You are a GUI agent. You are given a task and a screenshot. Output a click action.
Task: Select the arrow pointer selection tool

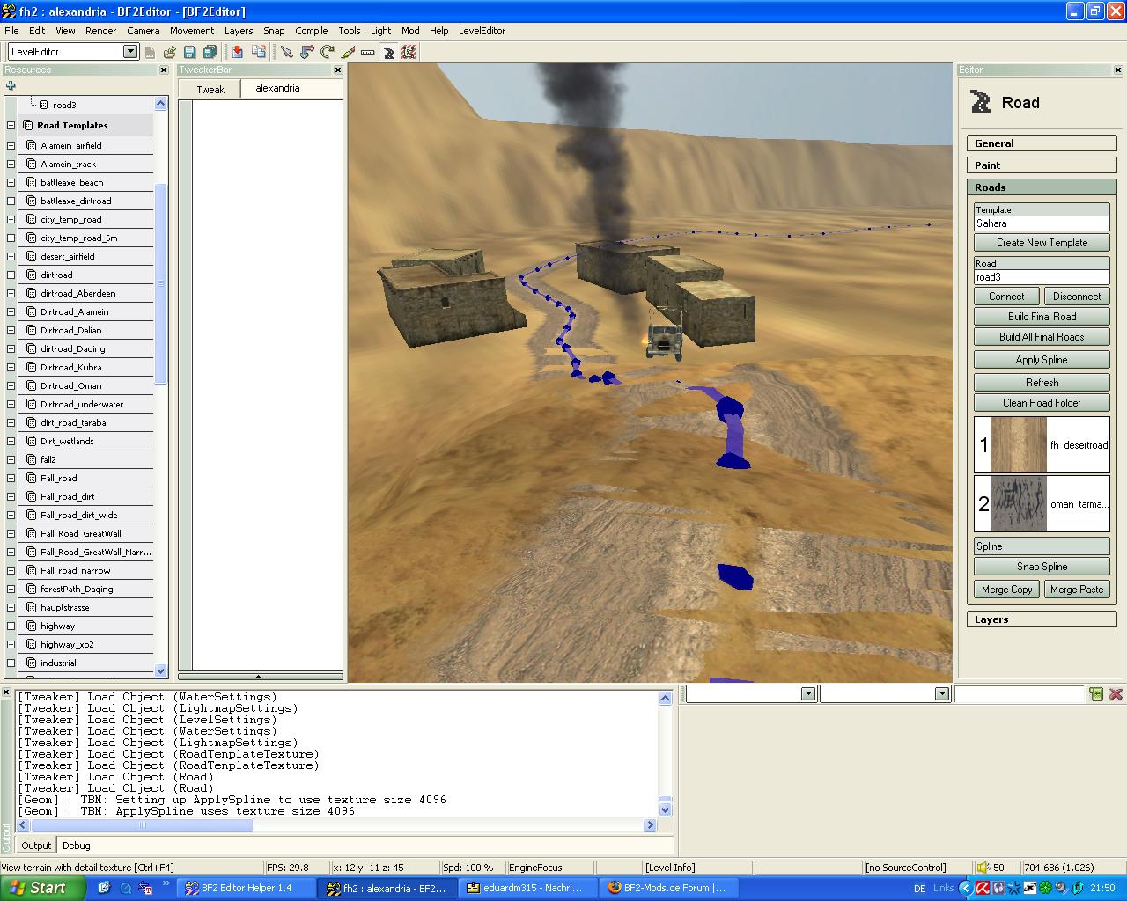[x=286, y=53]
